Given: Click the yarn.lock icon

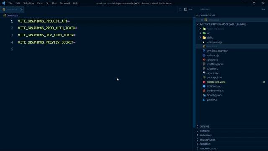Looking at the screenshot, I should pyautogui.click(x=204, y=100).
